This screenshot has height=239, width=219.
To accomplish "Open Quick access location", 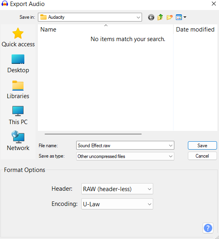I will (x=18, y=38).
